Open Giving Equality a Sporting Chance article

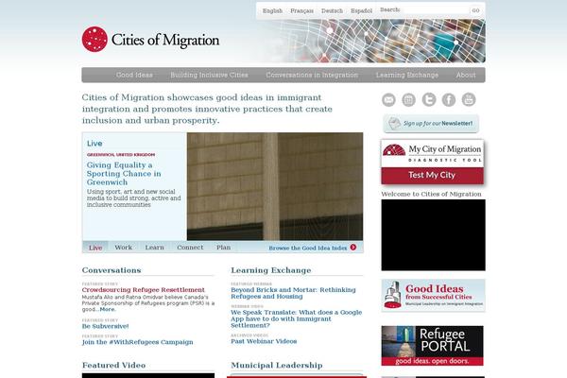tap(124, 174)
